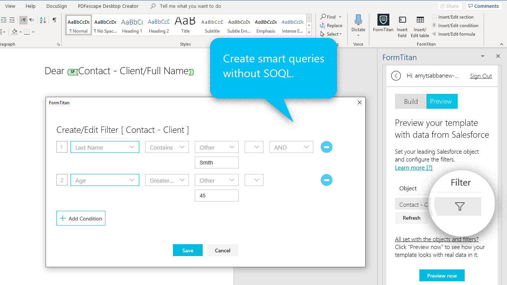Screen dimensions: 507x285
Task: Open the FormTitan pane options dropdown
Action: click(x=483, y=56)
